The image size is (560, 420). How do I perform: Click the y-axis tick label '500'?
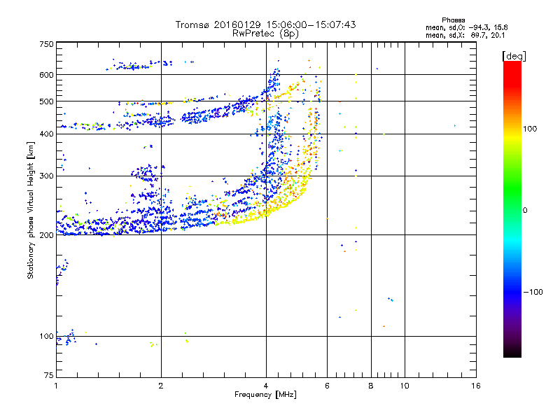pyautogui.click(x=46, y=101)
